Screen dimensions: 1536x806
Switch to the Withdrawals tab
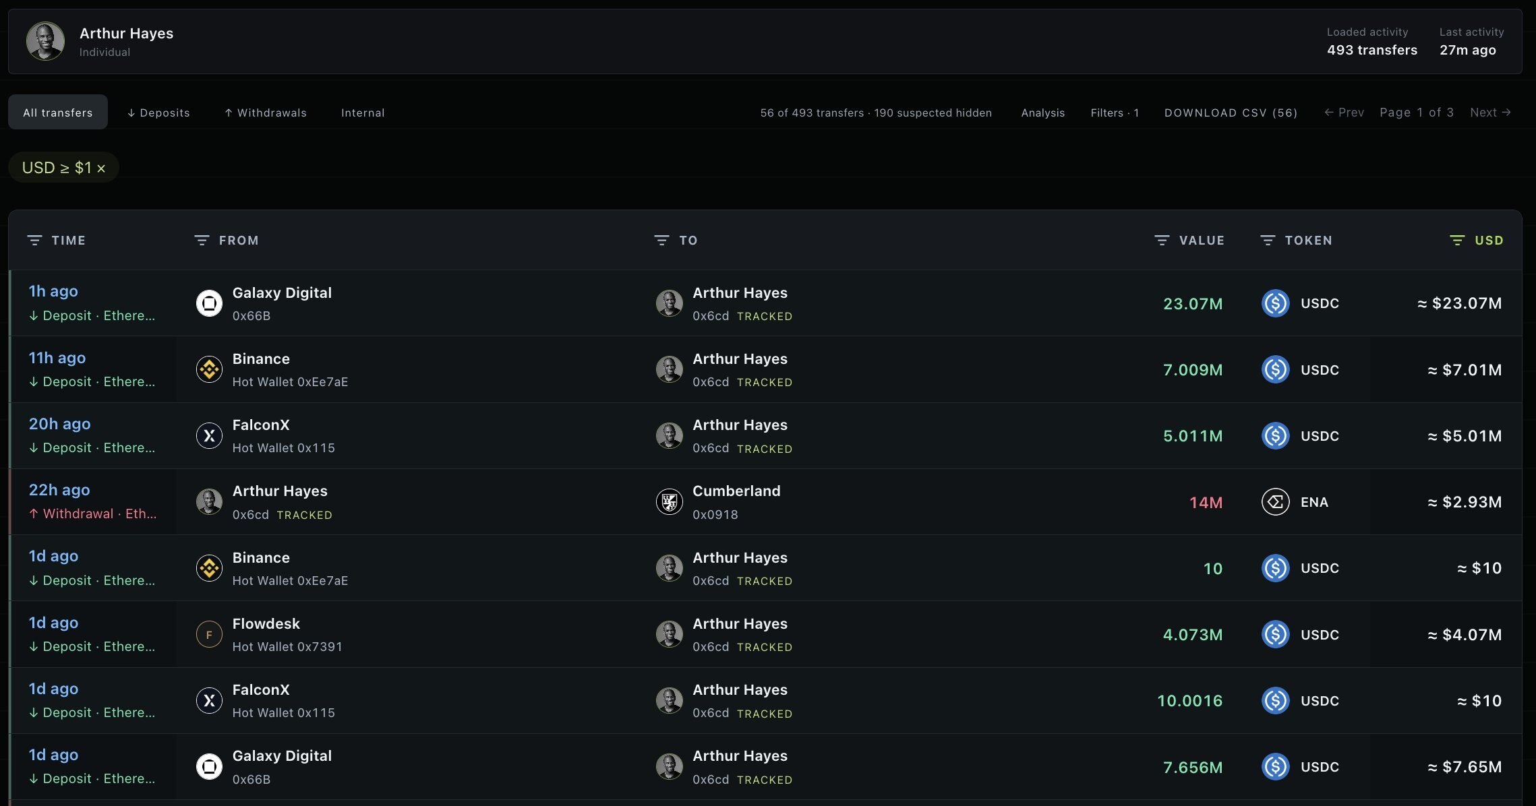click(x=265, y=113)
